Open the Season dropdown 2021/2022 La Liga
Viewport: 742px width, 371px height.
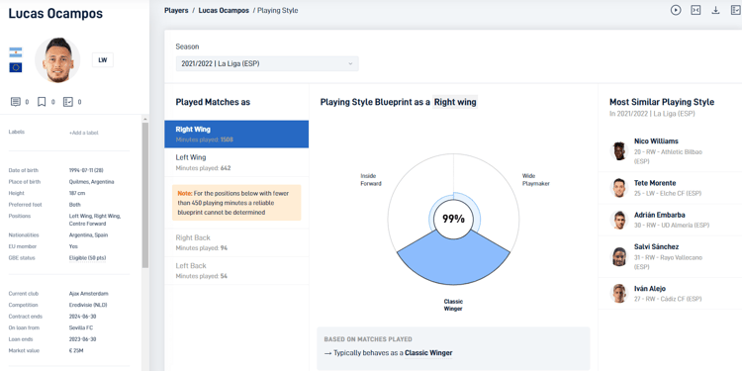tap(267, 63)
